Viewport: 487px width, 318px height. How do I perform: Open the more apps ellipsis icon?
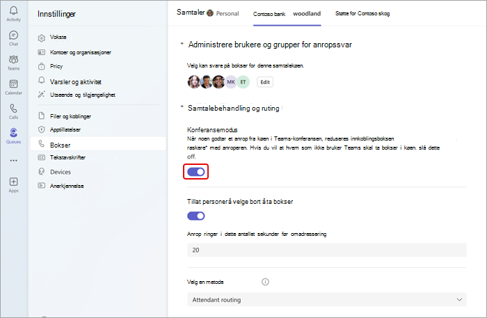(x=13, y=161)
